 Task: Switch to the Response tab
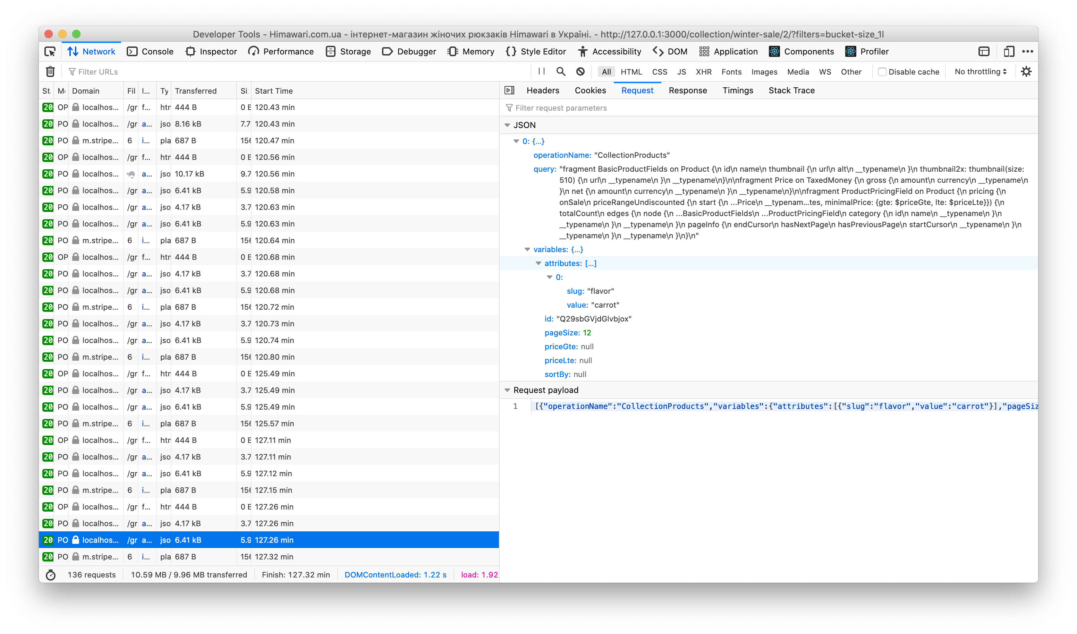(x=688, y=90)
